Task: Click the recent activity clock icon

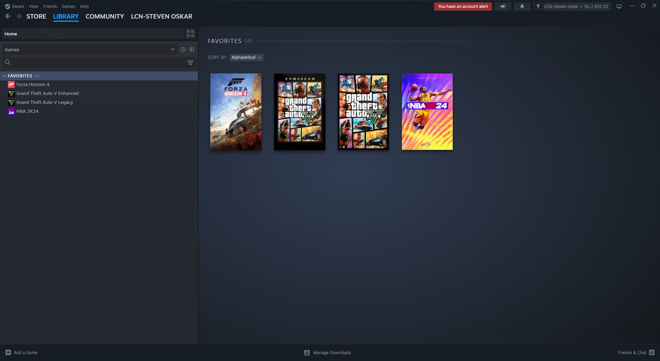Action: (x=183, y=50)
